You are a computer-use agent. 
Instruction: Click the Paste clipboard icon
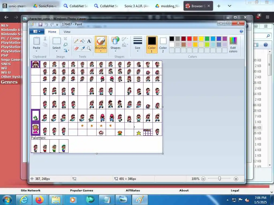click(36, 41)
